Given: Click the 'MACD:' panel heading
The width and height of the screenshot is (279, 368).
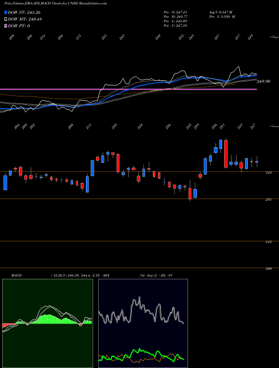Looking at the screenshot, I should [16, 275].
